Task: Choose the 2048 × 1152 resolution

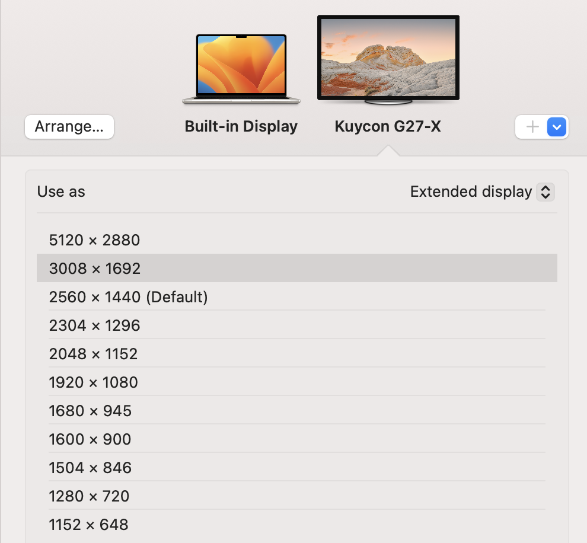Action: tap(297, 353)
